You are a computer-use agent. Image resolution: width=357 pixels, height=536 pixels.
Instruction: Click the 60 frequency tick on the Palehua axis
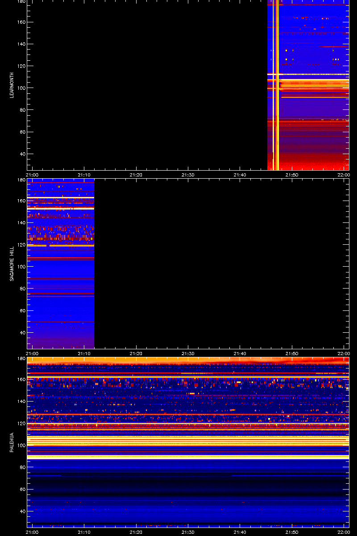[x=23, y=490]
